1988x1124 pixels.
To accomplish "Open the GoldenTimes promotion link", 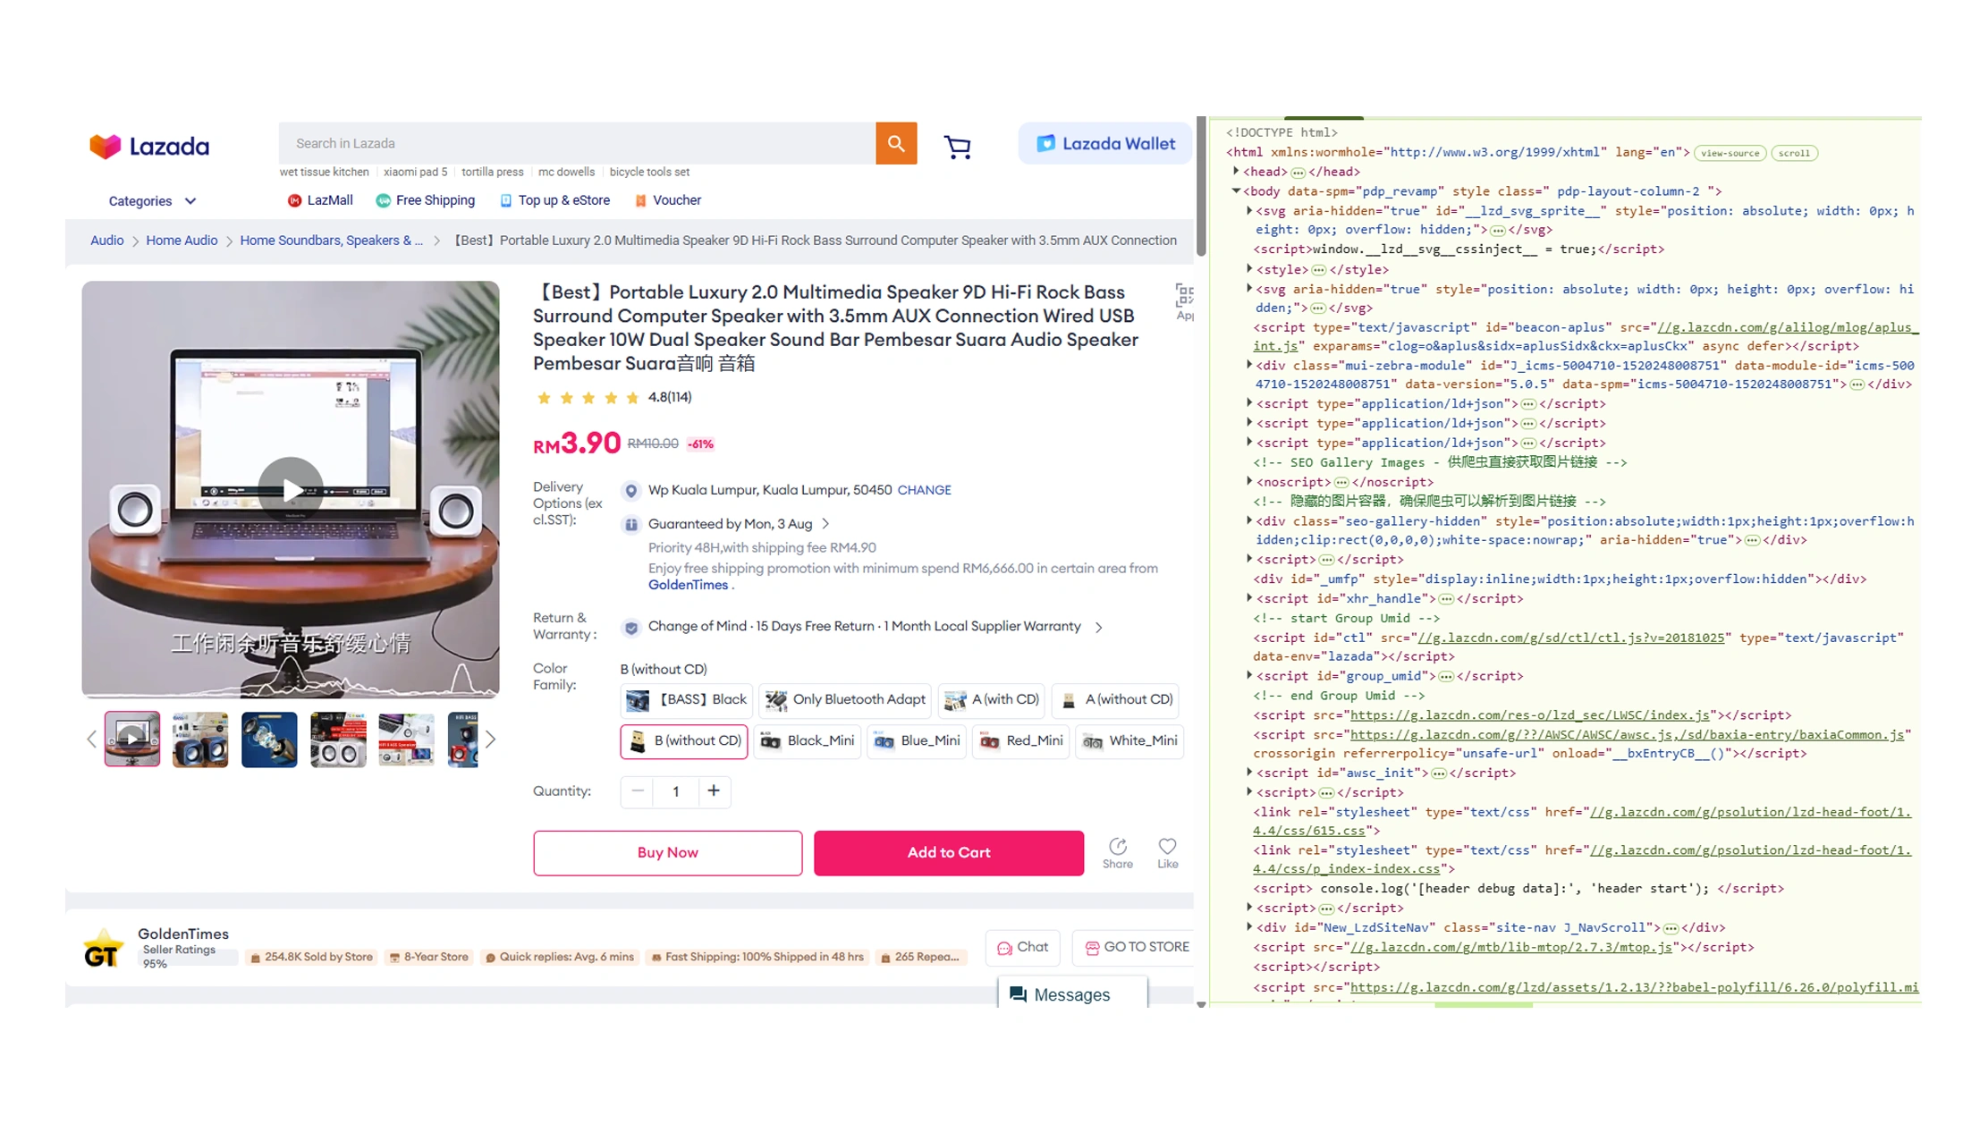I will click(688, 585).
